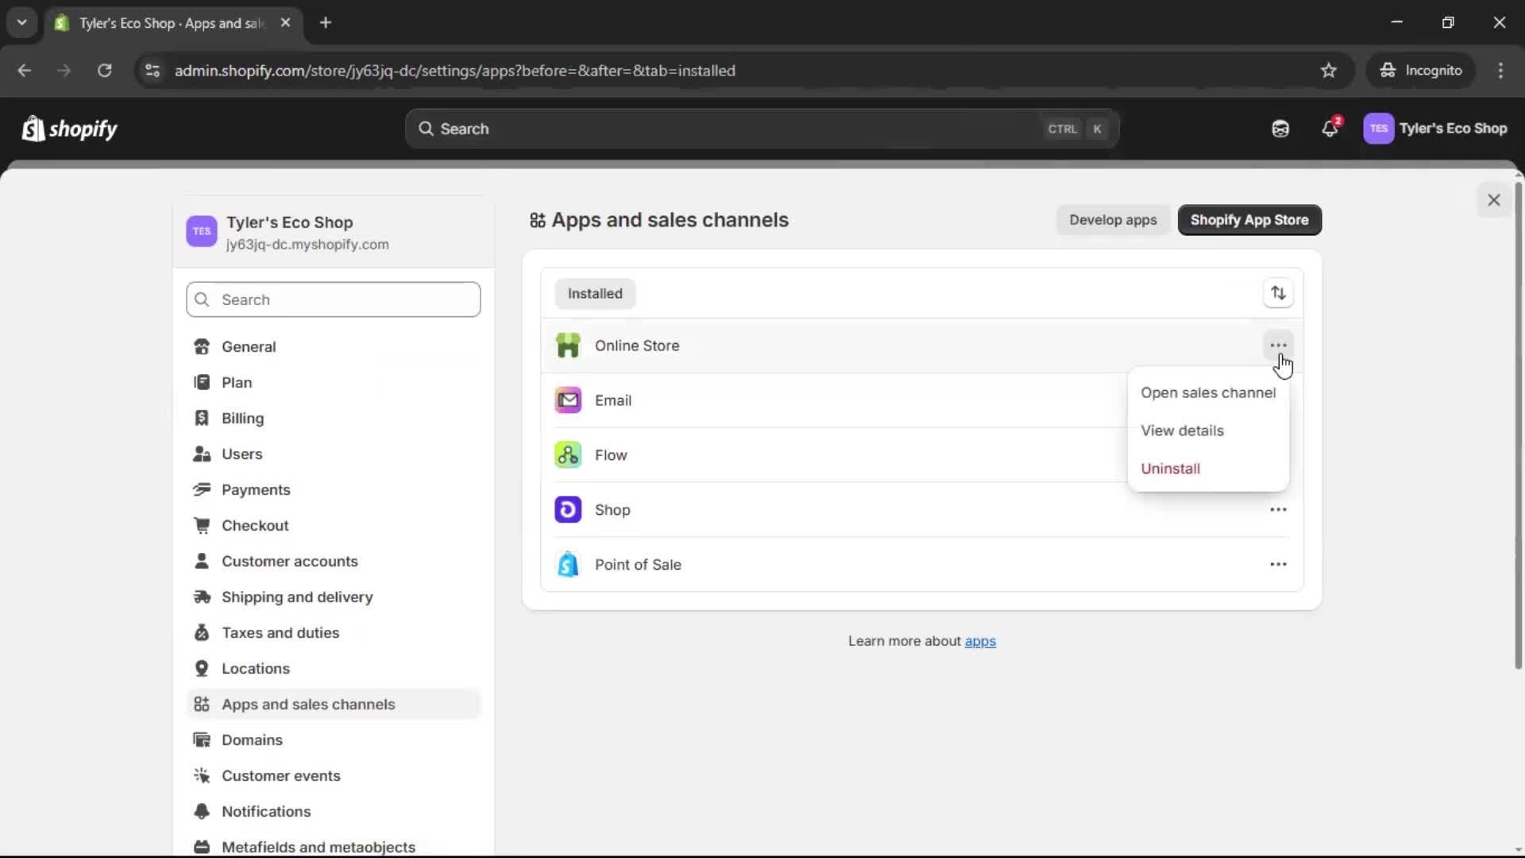Close the Apps and sales channels panel
This screenshot has height=858, width=1525.
coord(1494,199)
